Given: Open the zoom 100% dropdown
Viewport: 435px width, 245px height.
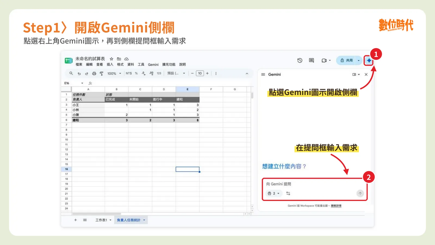Looking at the screenshot, I should (114, 73).
